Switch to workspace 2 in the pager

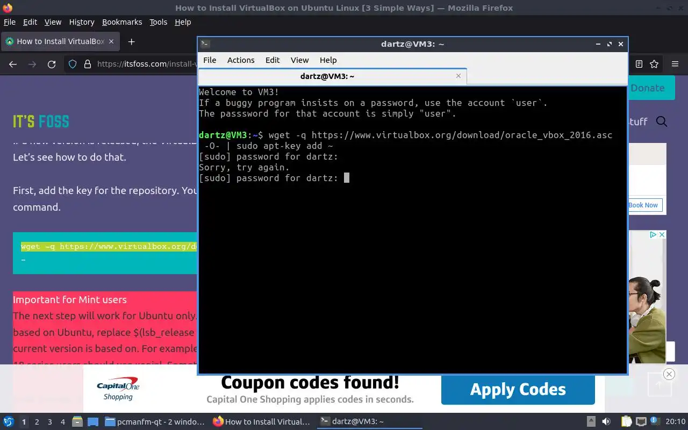pyautogui.click(x=37, y=422)
